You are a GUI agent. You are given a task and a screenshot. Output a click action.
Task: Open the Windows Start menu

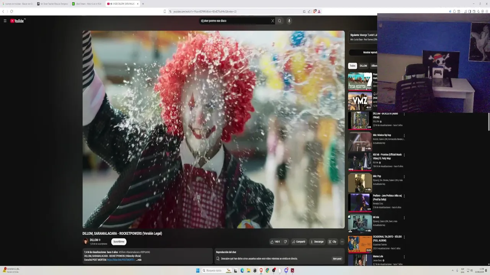(x=198, y=270)
